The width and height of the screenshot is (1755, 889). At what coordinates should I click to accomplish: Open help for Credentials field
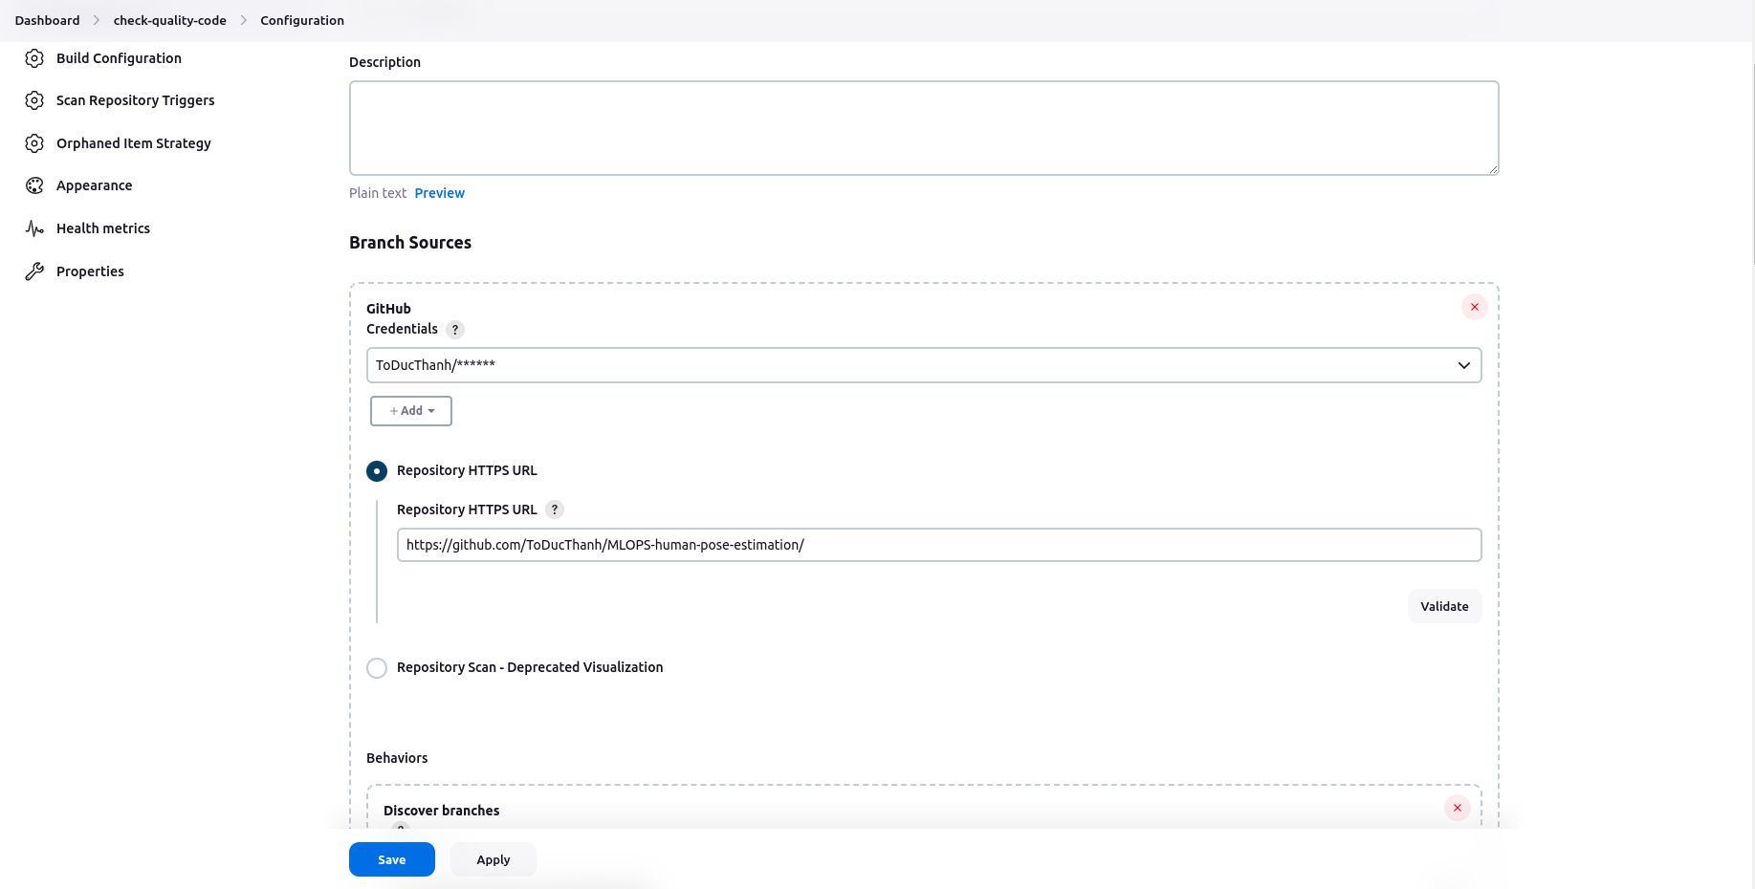[x=455, y=330]
